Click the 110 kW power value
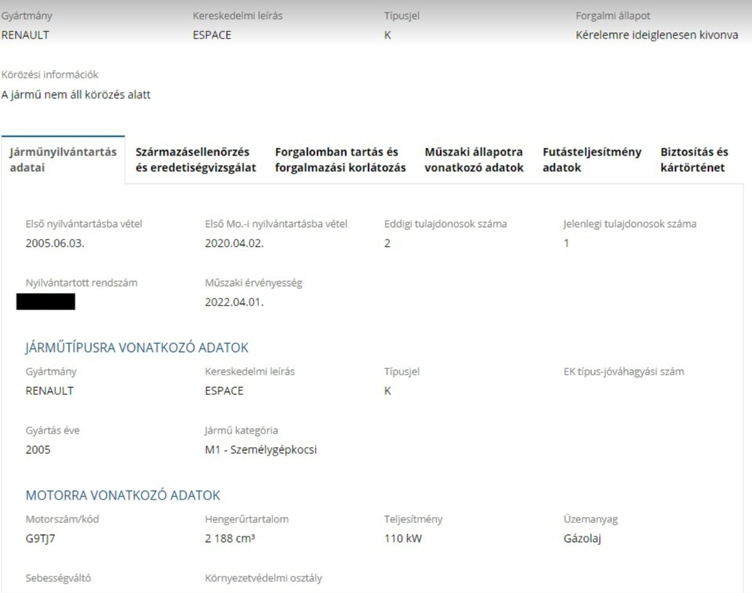752x593 pixels. [403, 539]
